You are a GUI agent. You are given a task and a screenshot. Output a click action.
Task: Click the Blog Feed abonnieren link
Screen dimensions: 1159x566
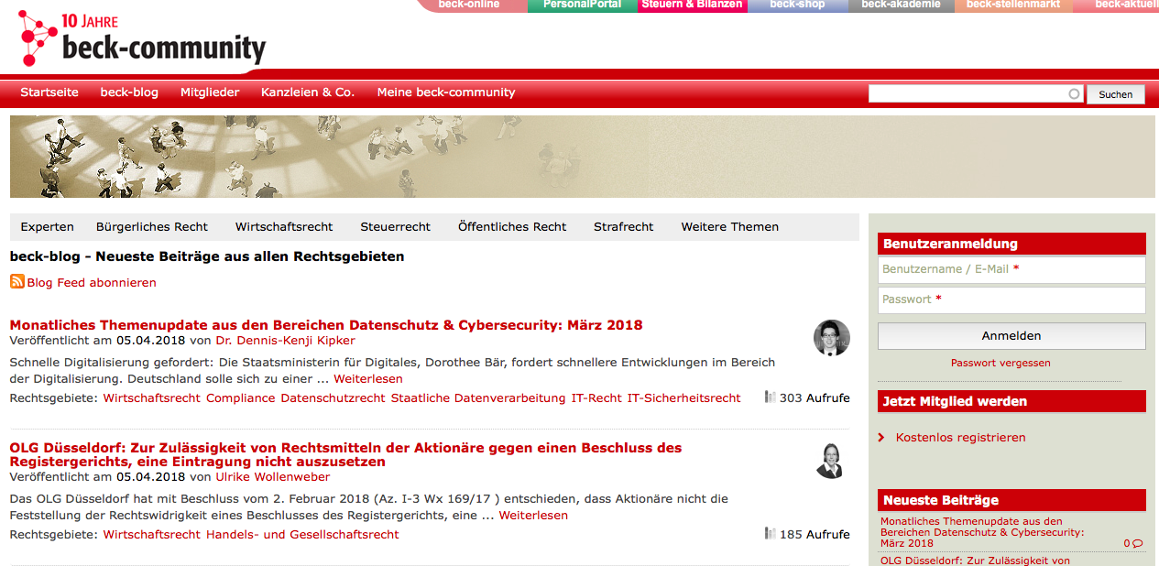tap(92, 283)
